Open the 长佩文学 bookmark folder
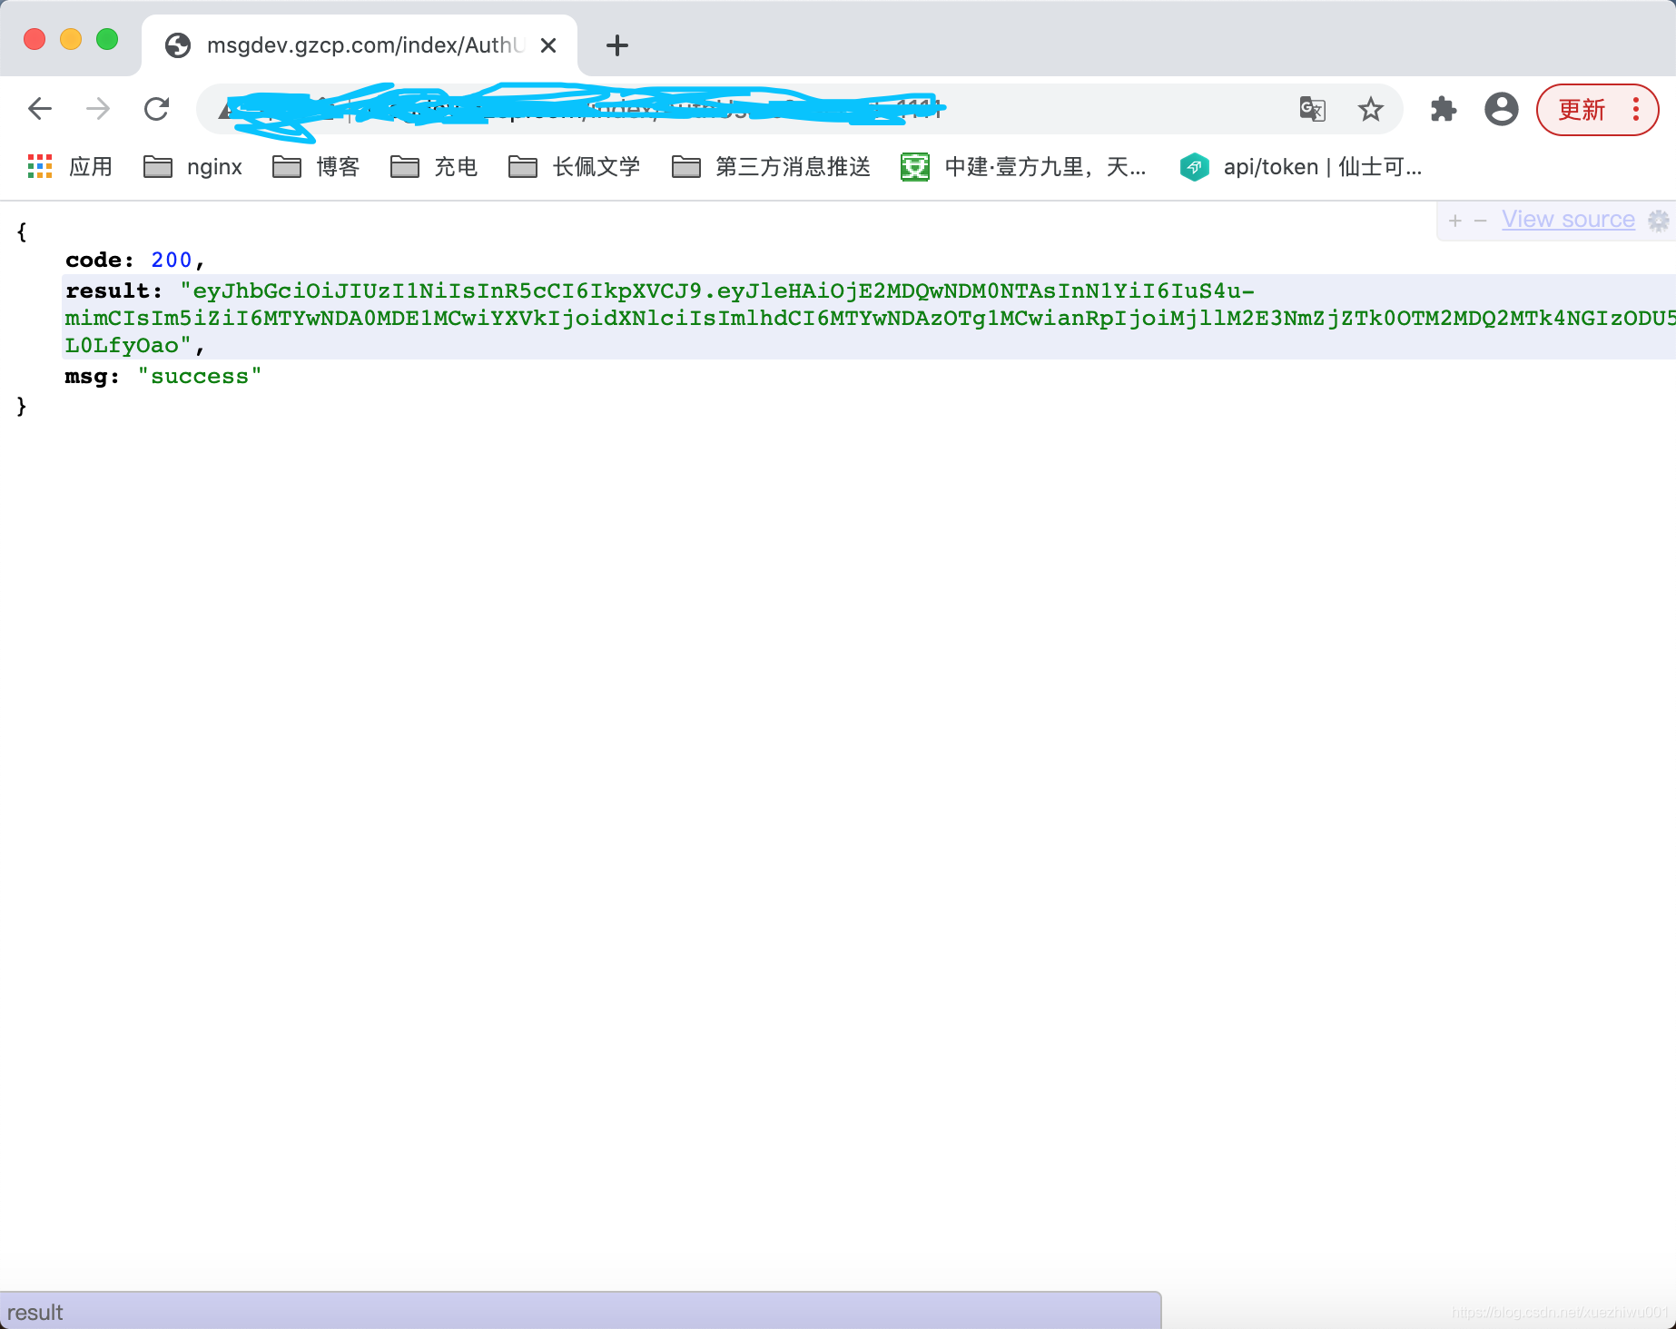Screen dimensions: 1676x1329 [x=574, y=167]
